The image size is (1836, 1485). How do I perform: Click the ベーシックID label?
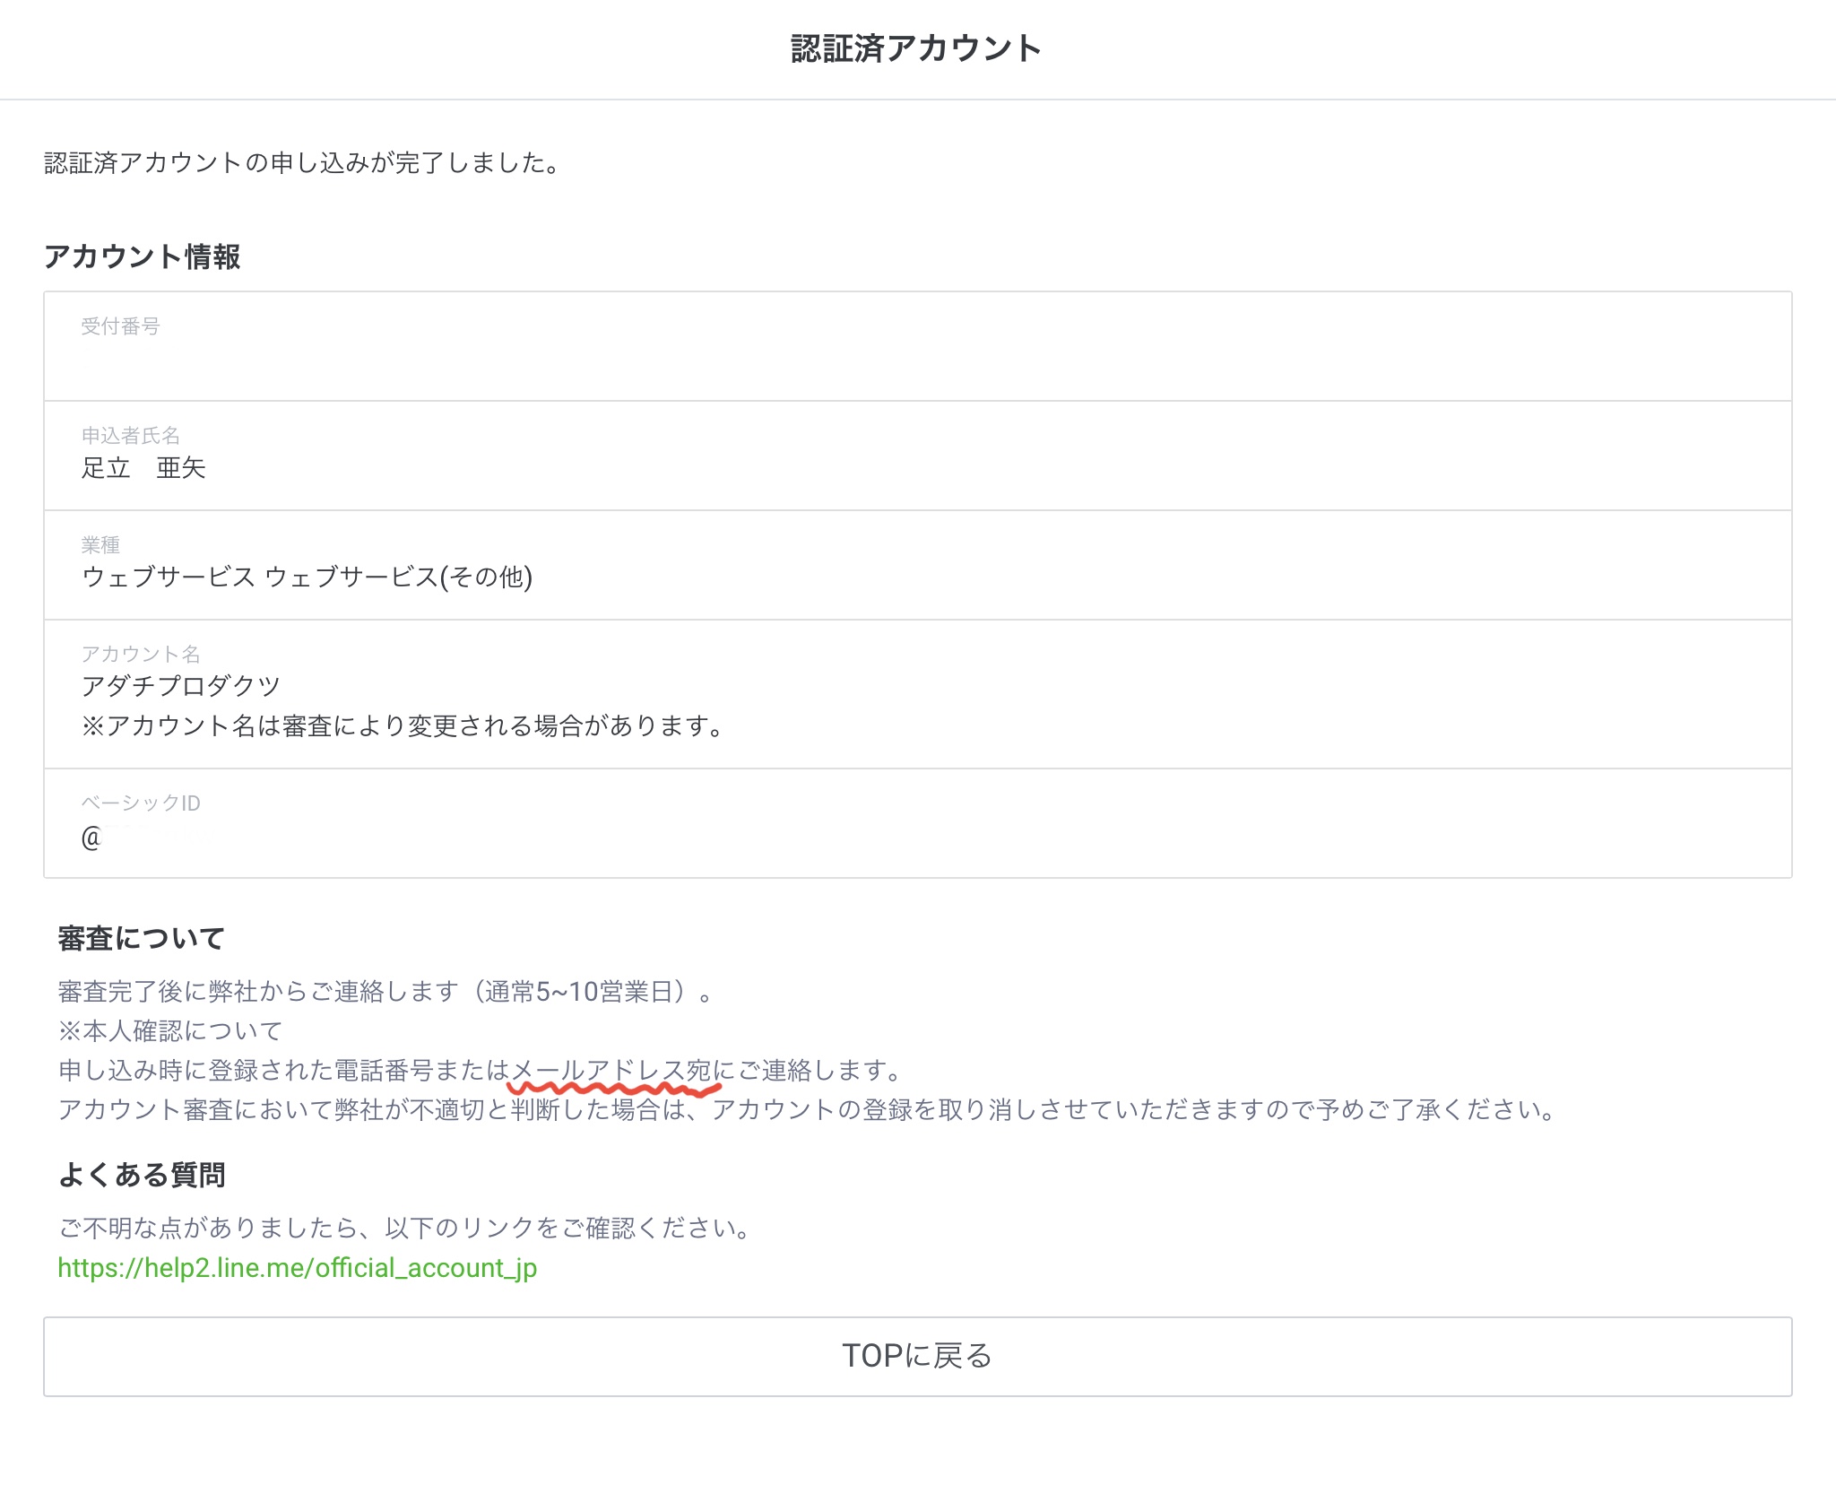point(141,803)
